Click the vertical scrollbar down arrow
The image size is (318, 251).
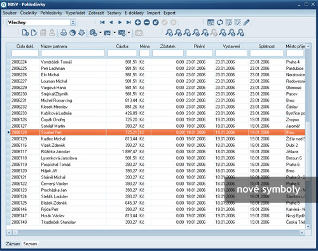(x=308, y=227)
